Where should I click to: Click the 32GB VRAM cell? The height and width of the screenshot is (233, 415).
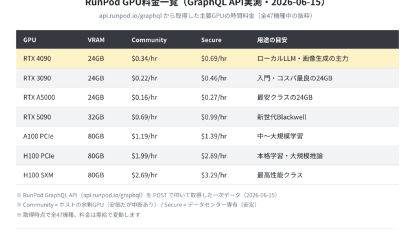click(96, 117)
